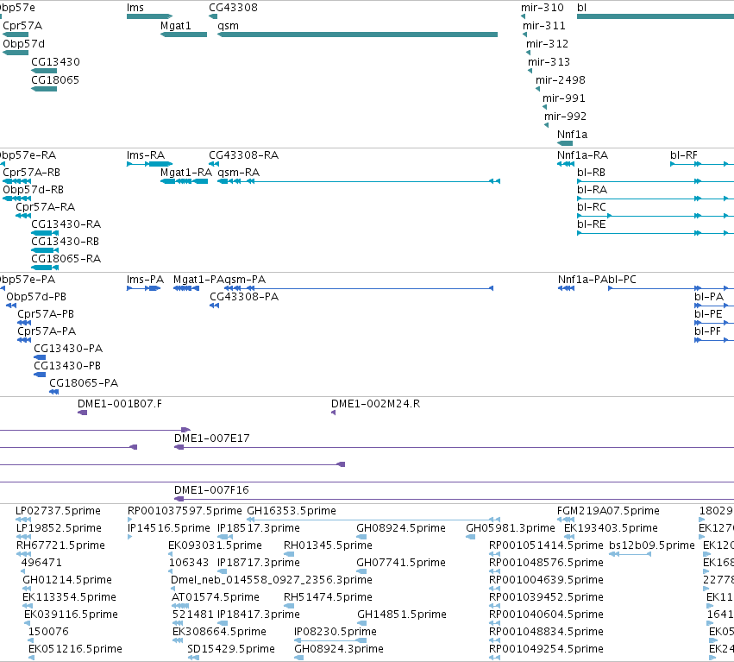
Task: Select mir-992 gene label
Action: click(x=565, y=117)
